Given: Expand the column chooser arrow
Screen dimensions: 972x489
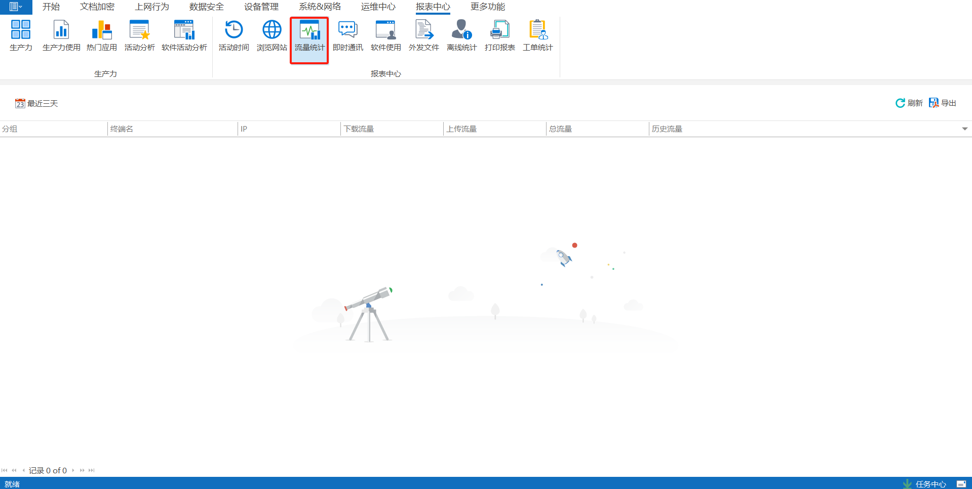Looking at the screenshot, I should 965,129.
